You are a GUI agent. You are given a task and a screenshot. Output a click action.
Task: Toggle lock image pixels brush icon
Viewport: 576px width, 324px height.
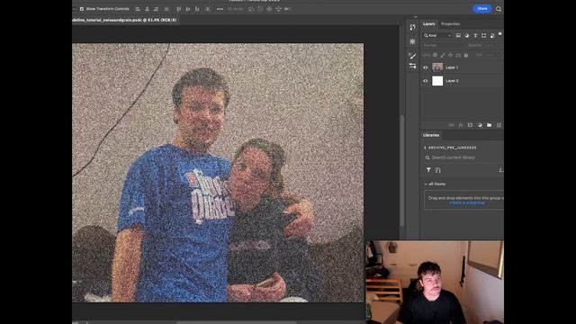pos(443,55)
